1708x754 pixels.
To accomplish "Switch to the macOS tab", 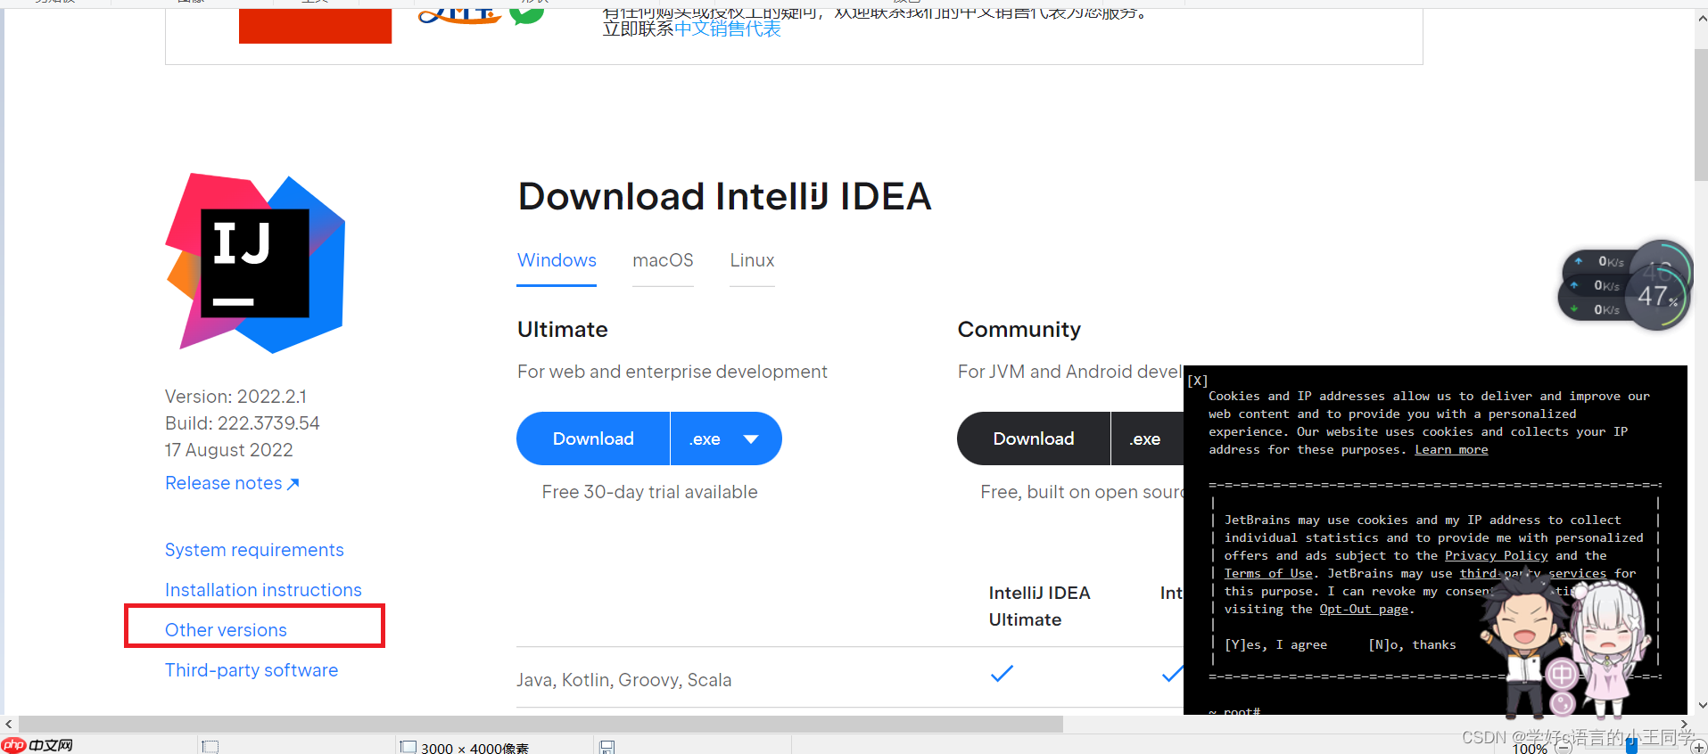I will click(x=663, y=260).
